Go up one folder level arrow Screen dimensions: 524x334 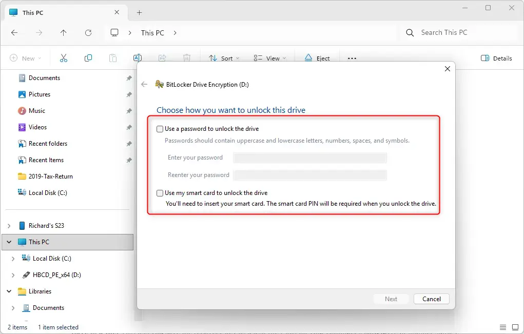pyautogui.click(x=64, y=33)
